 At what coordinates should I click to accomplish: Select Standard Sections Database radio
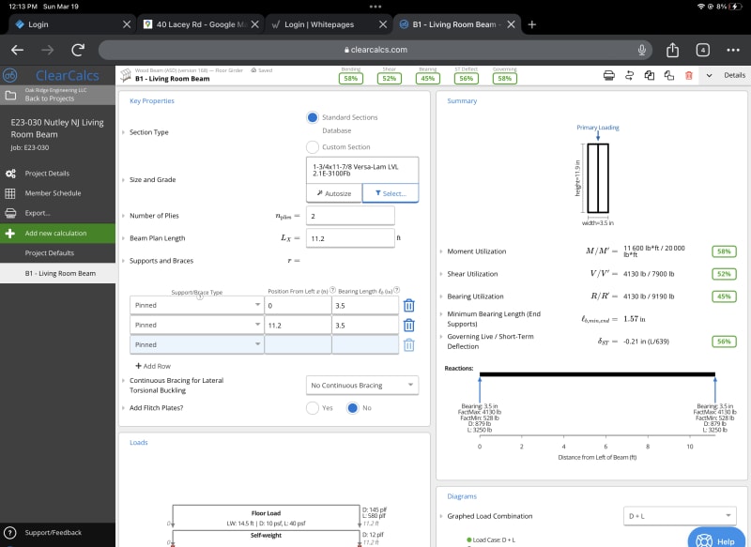[313, 117]
